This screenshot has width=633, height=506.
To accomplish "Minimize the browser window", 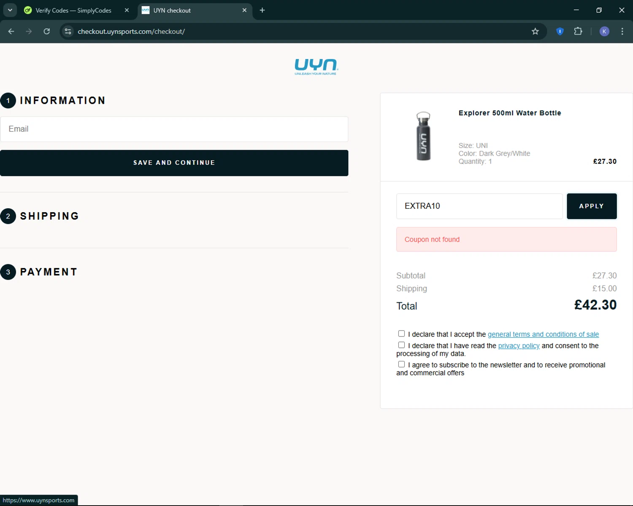I will [x=576, y=10].
